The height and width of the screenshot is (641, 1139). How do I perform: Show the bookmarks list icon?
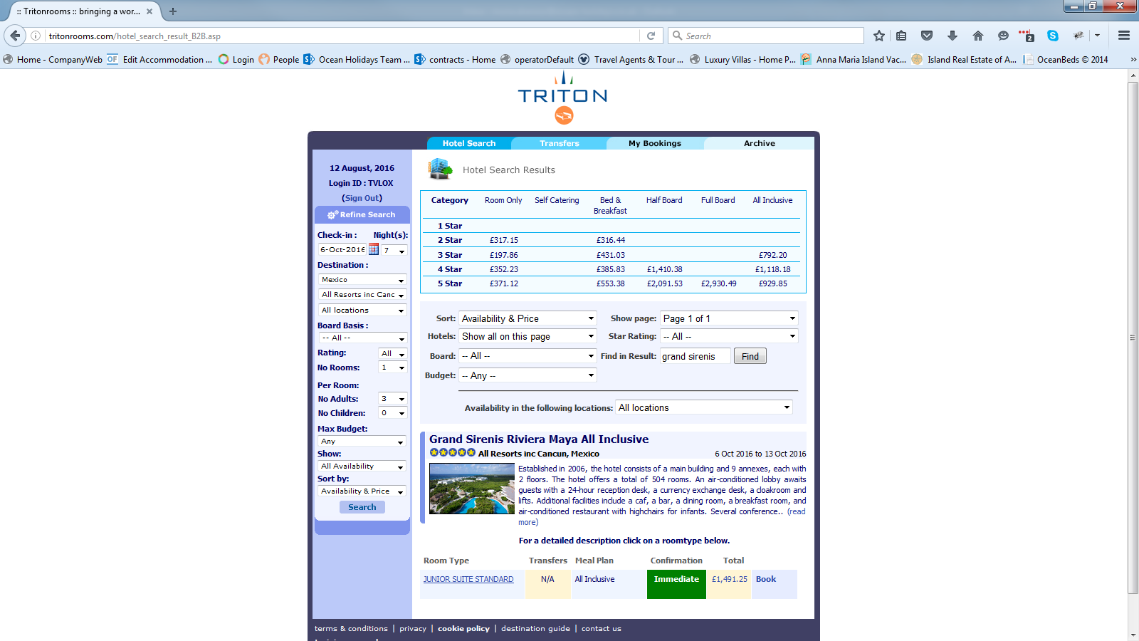click(901, 36)
